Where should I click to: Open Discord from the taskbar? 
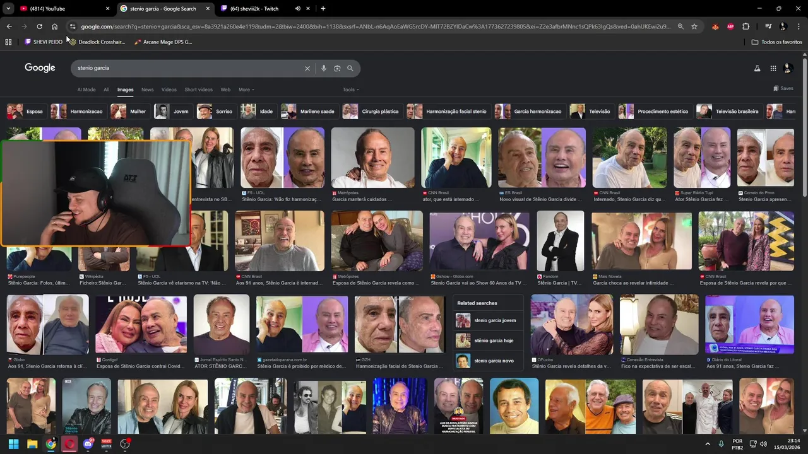[88, 444]
